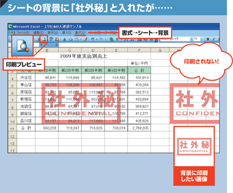The image size is (233, 193).
Task: Open the 書式 (Format) menu
Action: (80, 33)
